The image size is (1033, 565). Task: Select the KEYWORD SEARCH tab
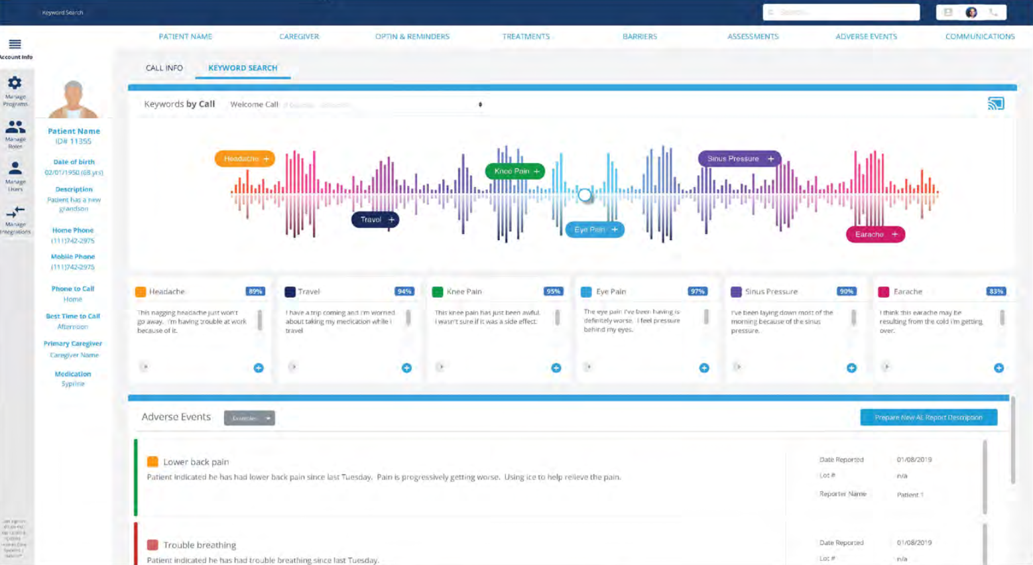[x=243, y=68]
